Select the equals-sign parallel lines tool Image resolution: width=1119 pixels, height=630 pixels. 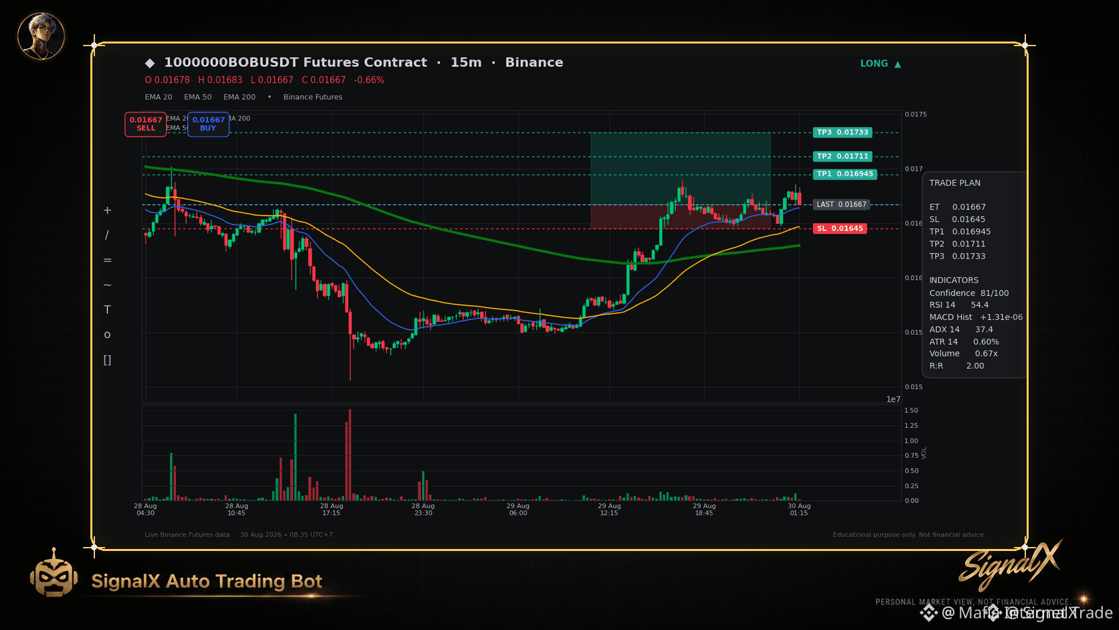coord(107,260)
